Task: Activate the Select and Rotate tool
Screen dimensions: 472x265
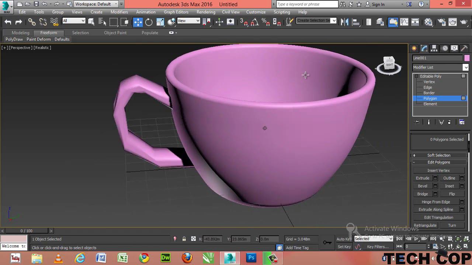Action: tap(149, 22)
